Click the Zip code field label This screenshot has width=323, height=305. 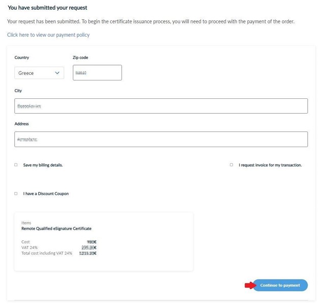point(80,58)
